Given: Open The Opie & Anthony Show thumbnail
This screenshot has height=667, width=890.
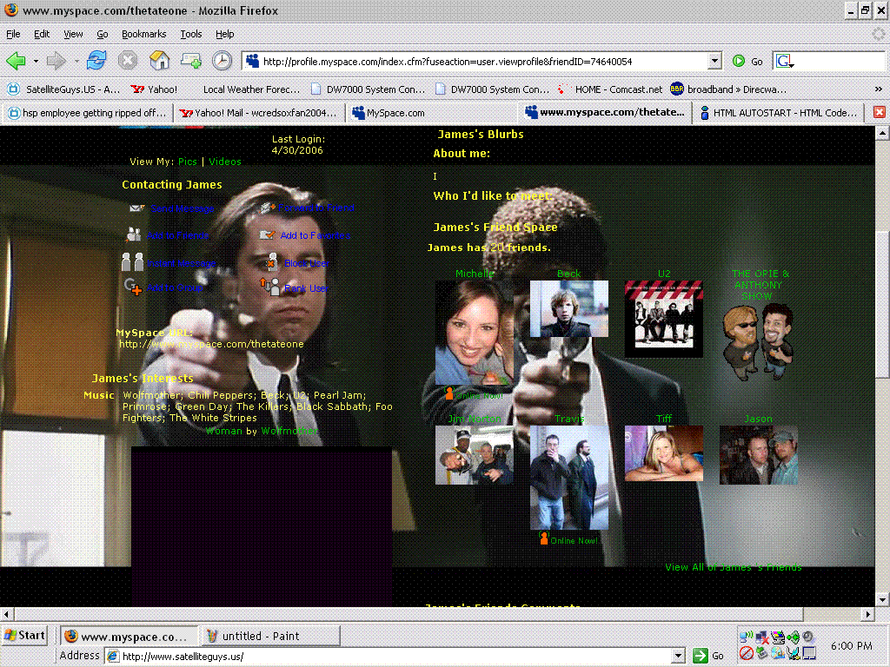Looking at the screenshot, I should (758, 342).
